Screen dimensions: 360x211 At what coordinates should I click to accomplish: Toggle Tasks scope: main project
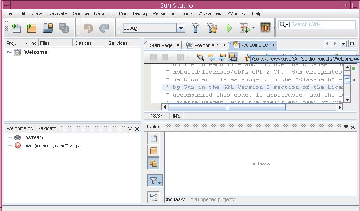pyautogui.click(x=153, y=151)
